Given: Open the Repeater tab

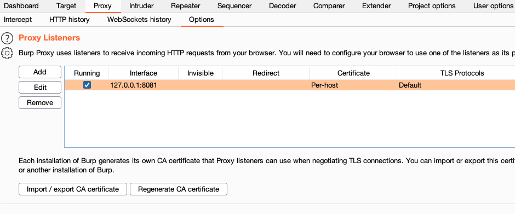Looking at the screenshot, I should click(x=186, y=6).
